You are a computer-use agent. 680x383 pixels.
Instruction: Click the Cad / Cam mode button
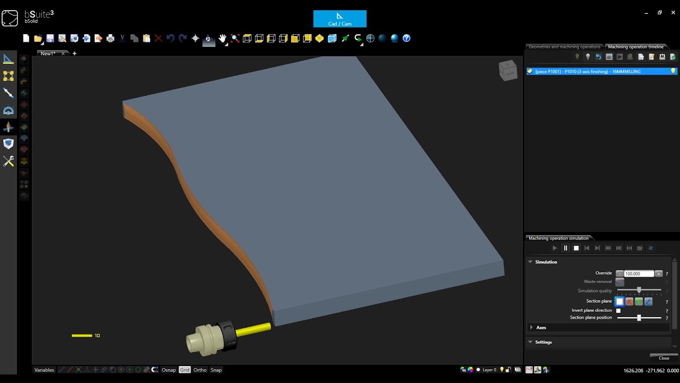[340, 19]
